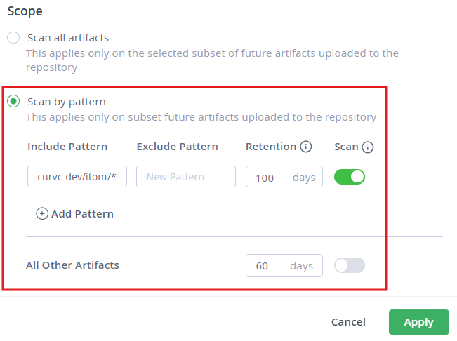Click the plus icon beside Add Pattern
This screenshot has width=457, height=341.
(x=42, y=213)
